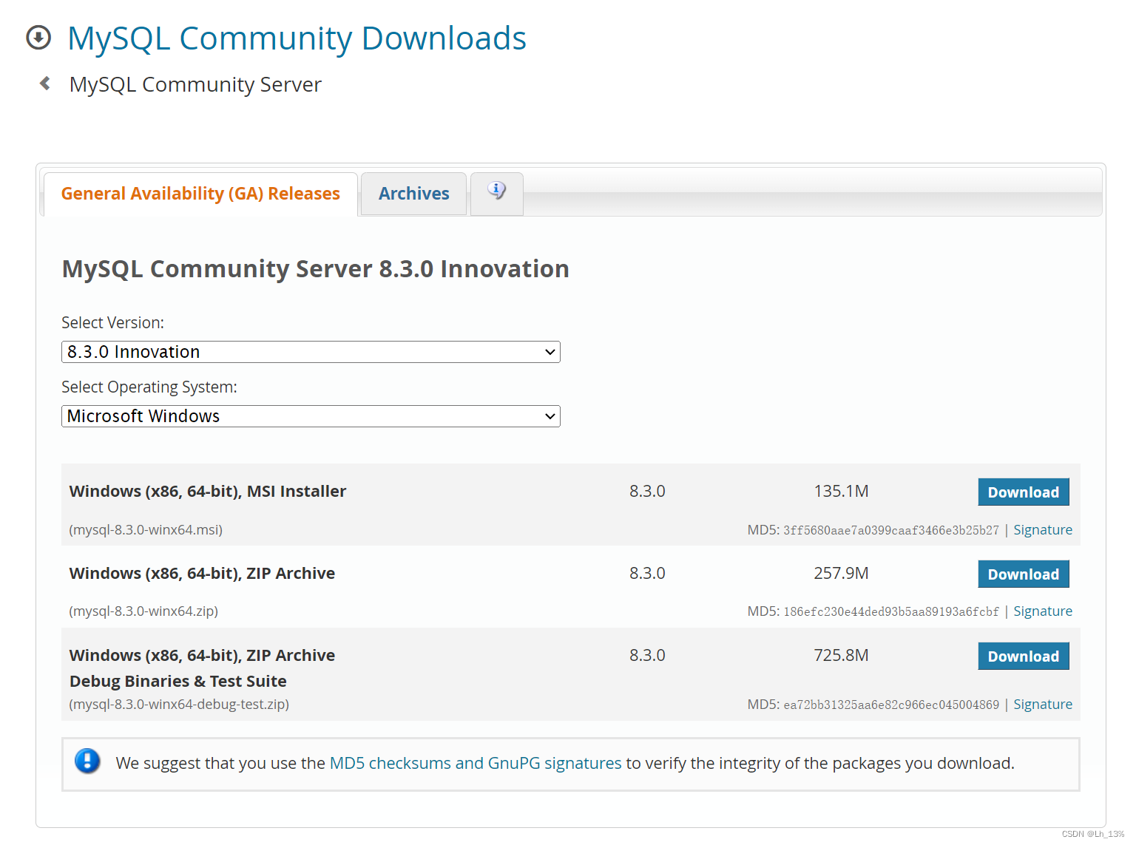Click the blue exclamation notice icon
This screenshot has width=1136, height=845.
click(x=87, y=761)
